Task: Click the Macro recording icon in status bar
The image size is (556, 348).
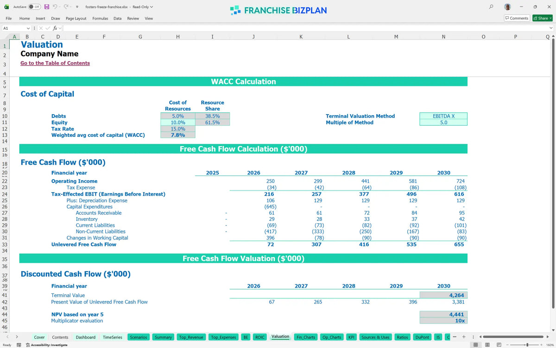Action: [19, 345]
